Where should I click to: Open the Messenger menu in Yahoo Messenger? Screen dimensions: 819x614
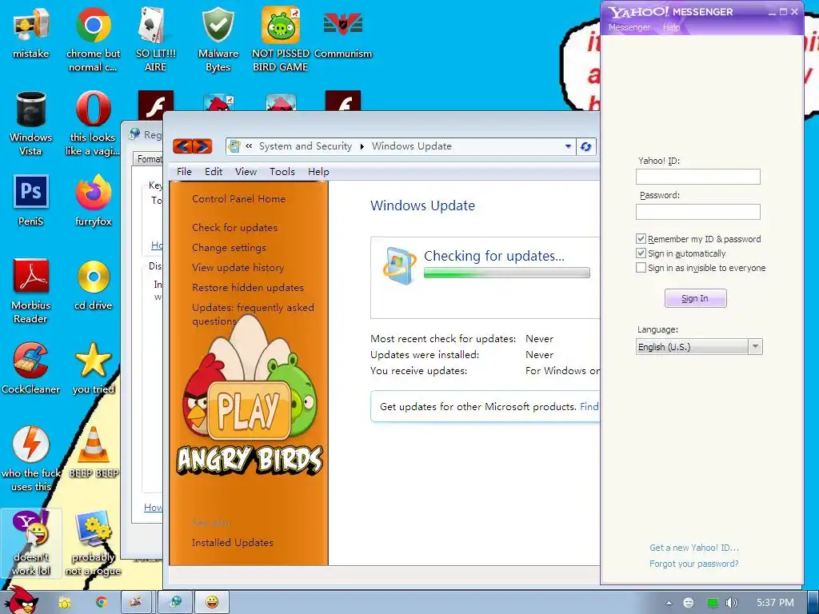629,27
